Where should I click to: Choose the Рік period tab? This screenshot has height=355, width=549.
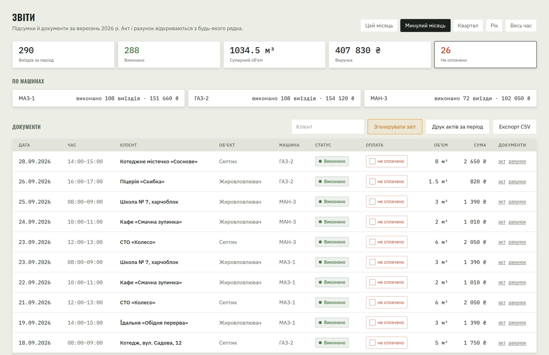pyautogui.click(x=494, y=25)
